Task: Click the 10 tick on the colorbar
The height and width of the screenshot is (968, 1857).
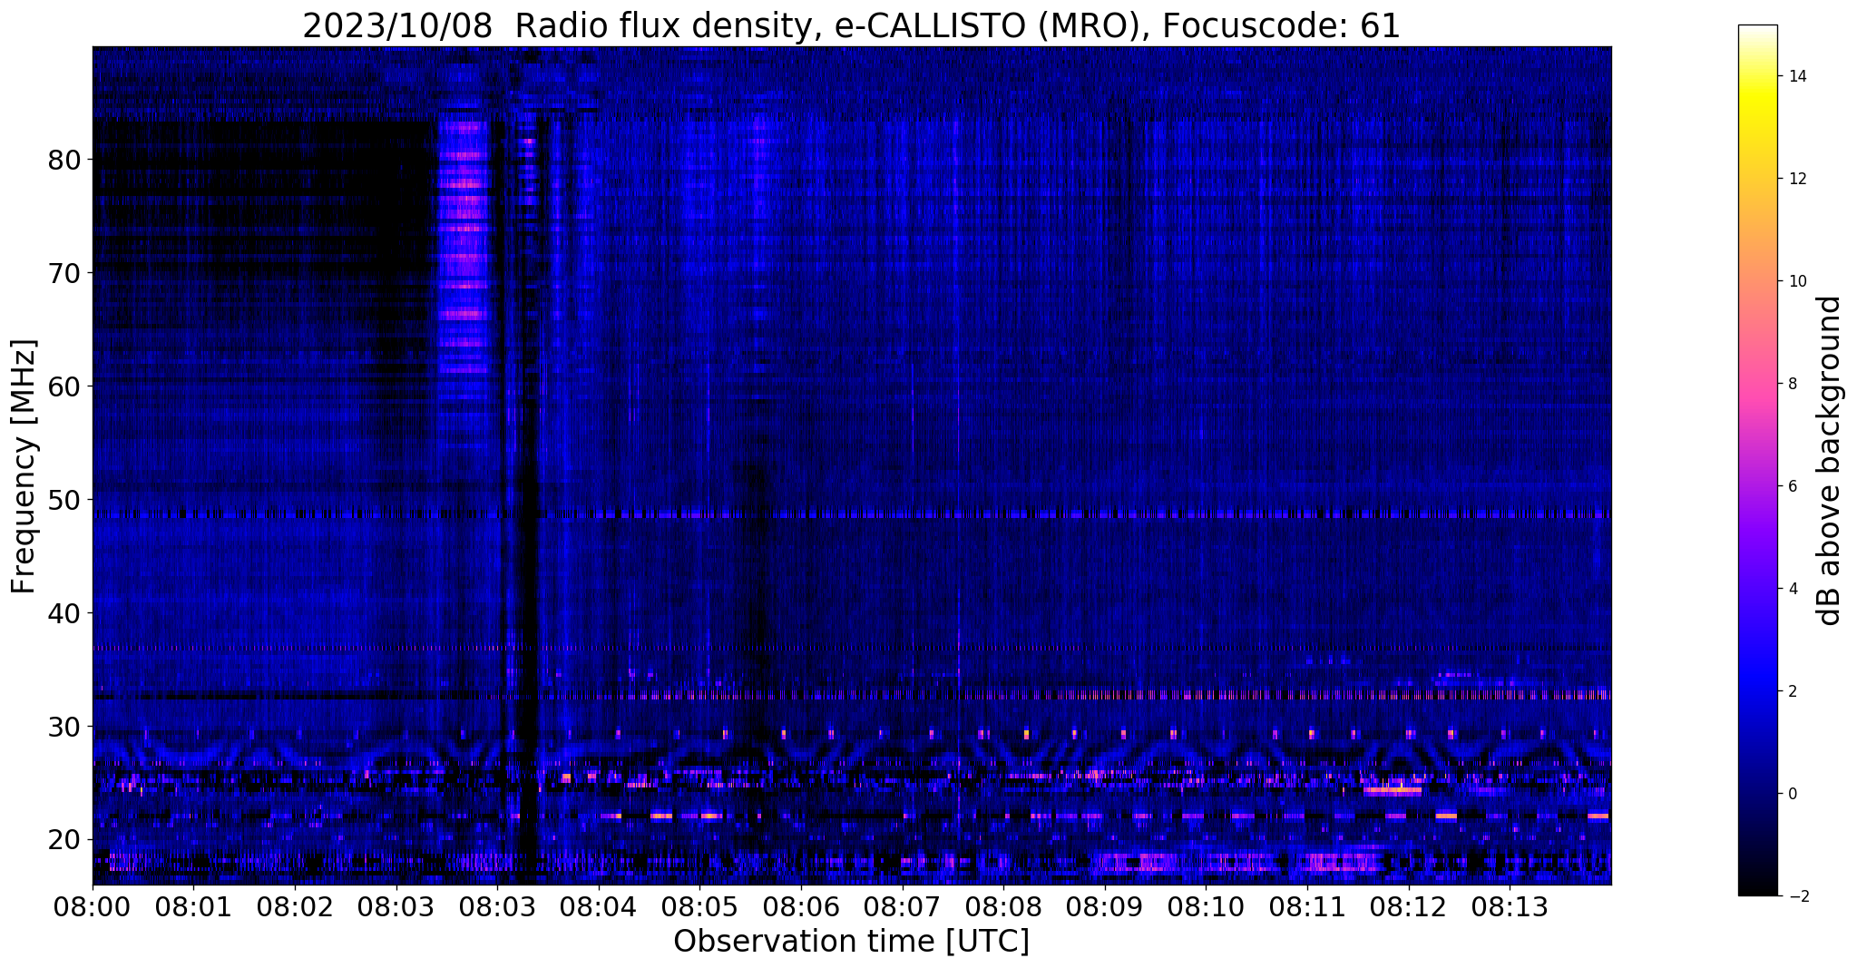Action: pos(1796,281)
